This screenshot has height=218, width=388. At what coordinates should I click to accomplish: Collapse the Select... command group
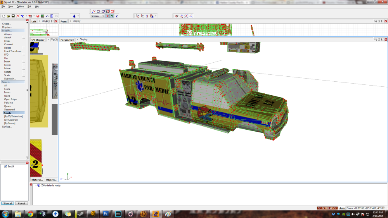point(13,82)
